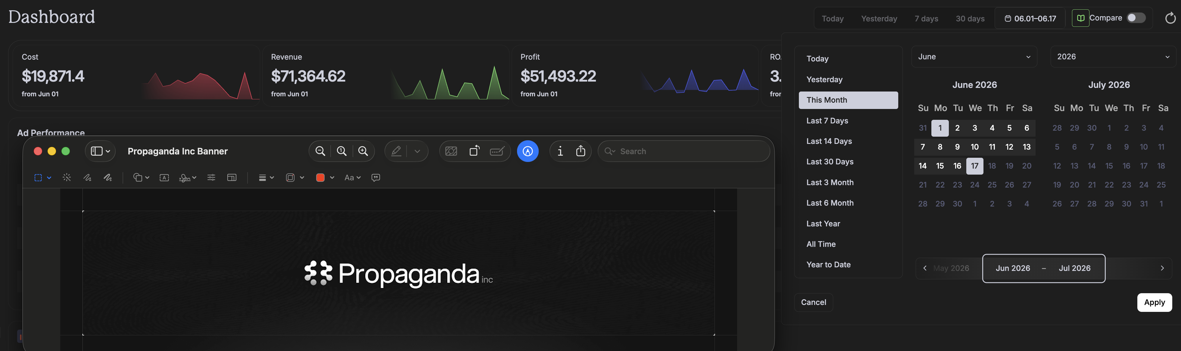Click the 06.01–06.17 date range button
1181x351 pixels.
click(x=1030, y=19)
